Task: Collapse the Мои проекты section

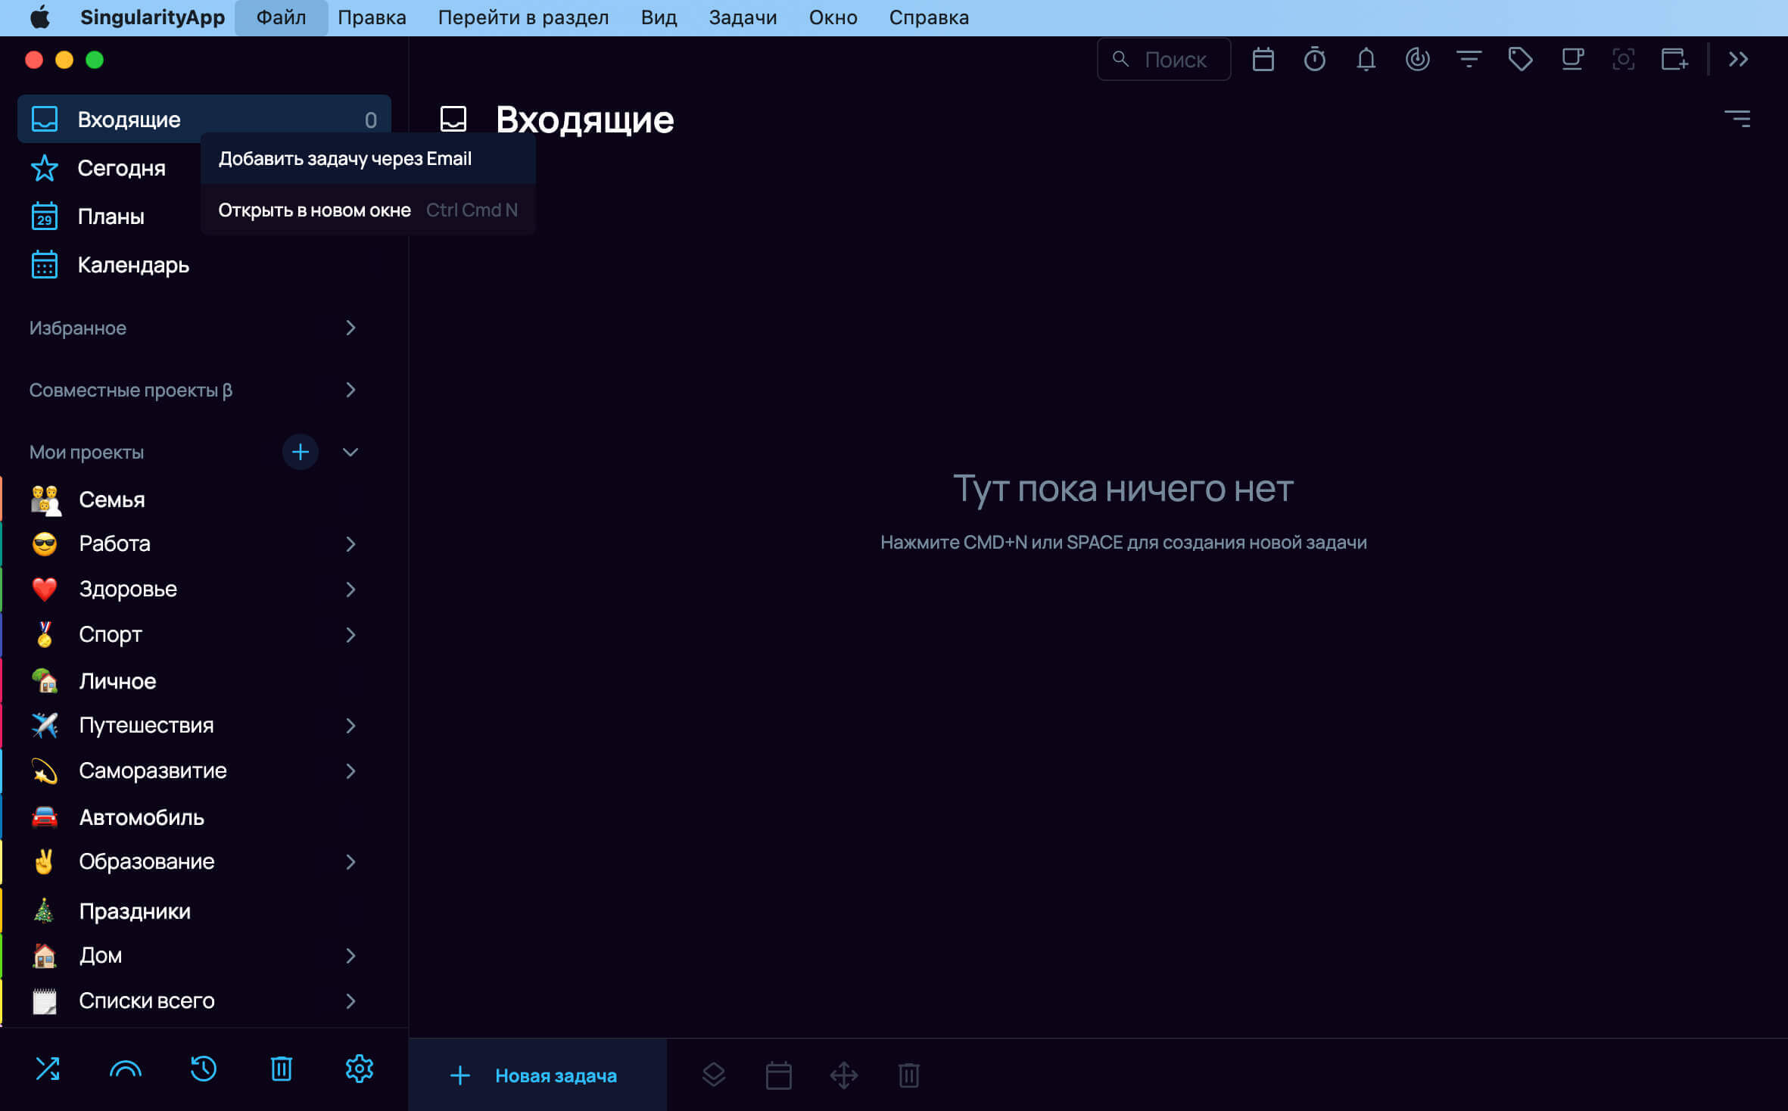Action: pos(350,452)
